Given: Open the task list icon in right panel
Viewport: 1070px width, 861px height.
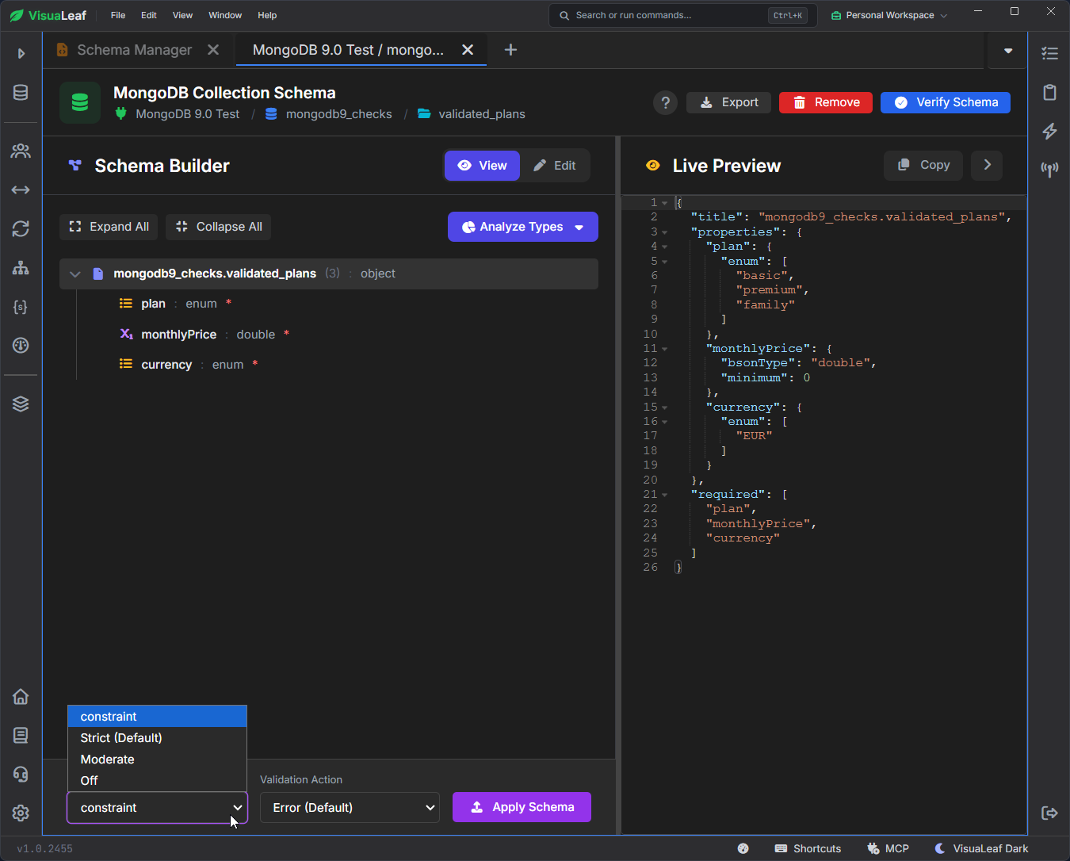Looking at the screenshot, I should point(1049,54).
